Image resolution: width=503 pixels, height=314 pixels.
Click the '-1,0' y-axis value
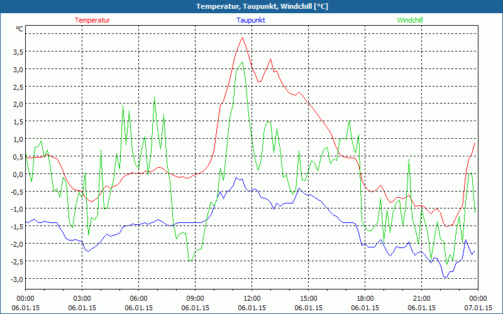pyautogui.click(x=17, y=209)
